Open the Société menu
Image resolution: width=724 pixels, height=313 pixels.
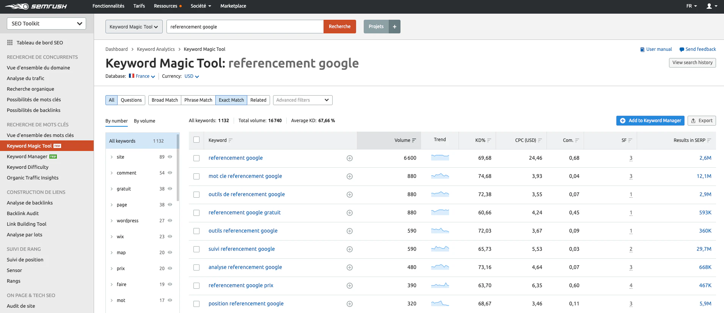pyautogui.click(x=201, y=6)
